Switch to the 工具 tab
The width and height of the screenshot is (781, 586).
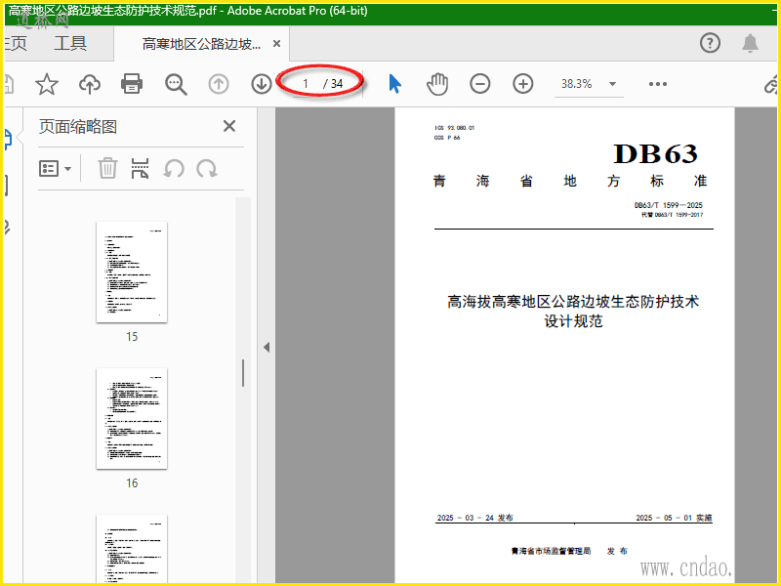(x=70, y=43)
